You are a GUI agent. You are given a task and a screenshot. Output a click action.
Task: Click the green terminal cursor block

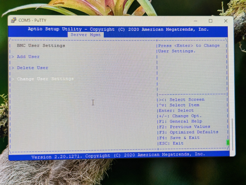pos(228,143)
